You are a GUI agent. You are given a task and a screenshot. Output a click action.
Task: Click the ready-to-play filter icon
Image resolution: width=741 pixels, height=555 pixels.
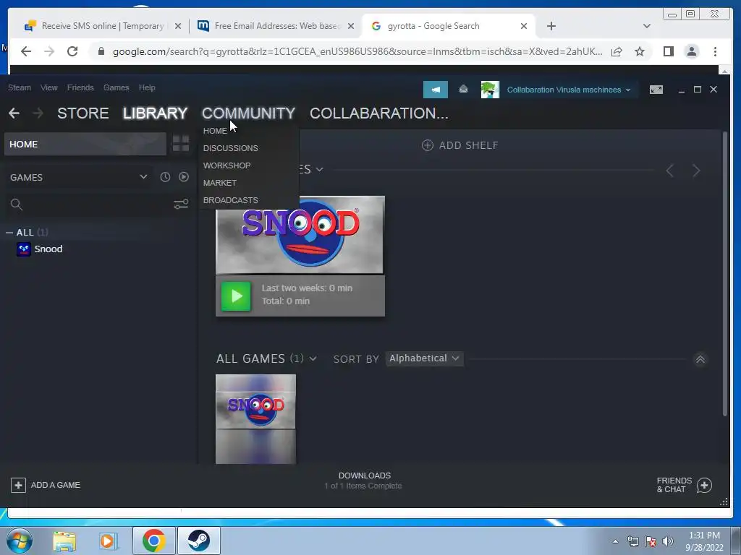(x=184, y=177)
